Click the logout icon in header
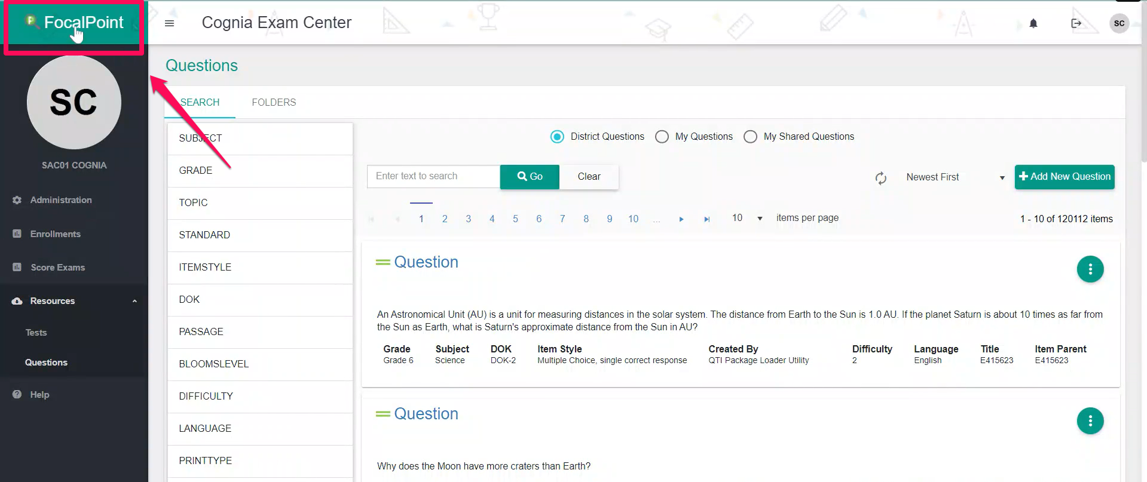1147x482 pixels. [1076, 23]
